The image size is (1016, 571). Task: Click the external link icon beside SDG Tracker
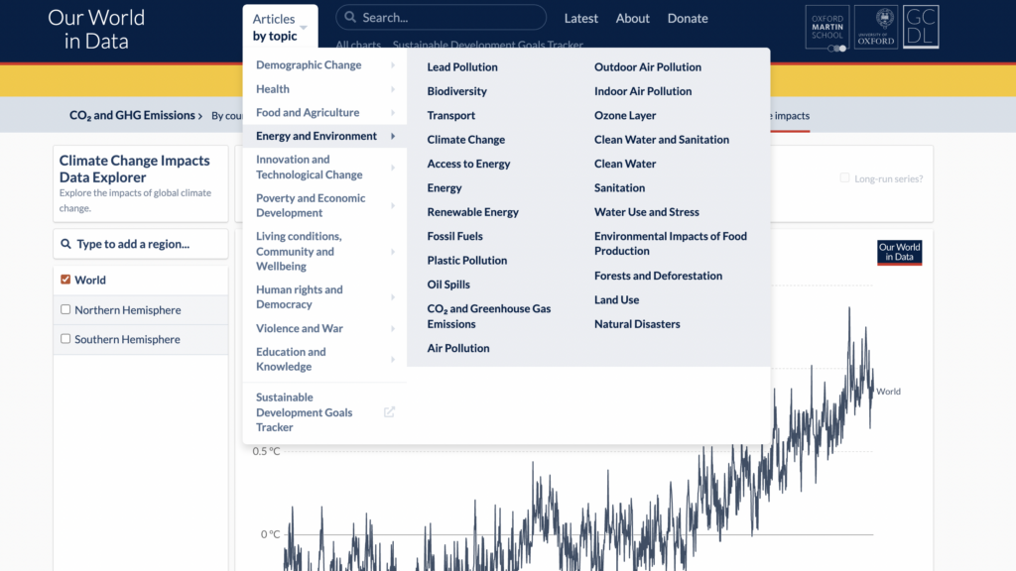(389, 412)
